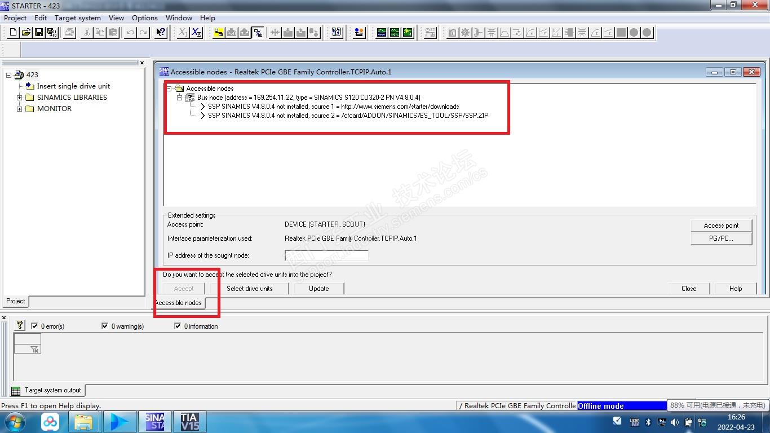Click the question mark icon in the output pane
The image size is (770, 433).
click(x=20, y=325)
